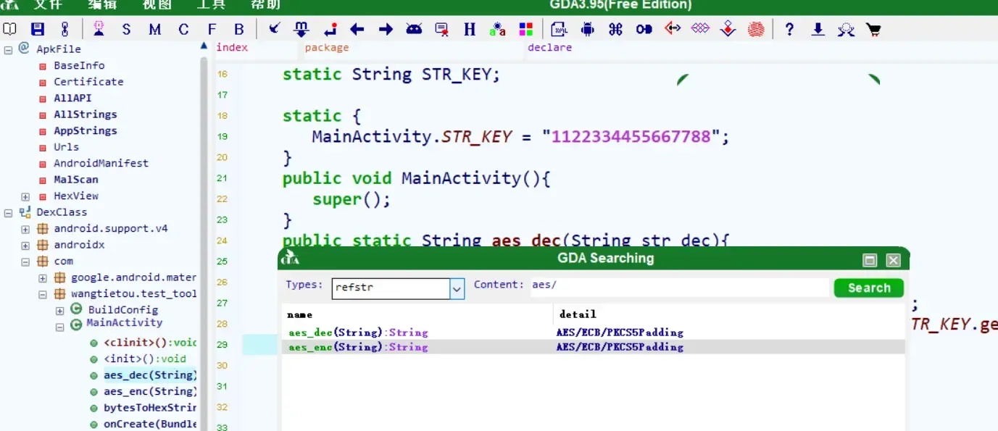The height and width of the screenshot is (431, 998).
Task: Click the green Search button
Action: 868,288
